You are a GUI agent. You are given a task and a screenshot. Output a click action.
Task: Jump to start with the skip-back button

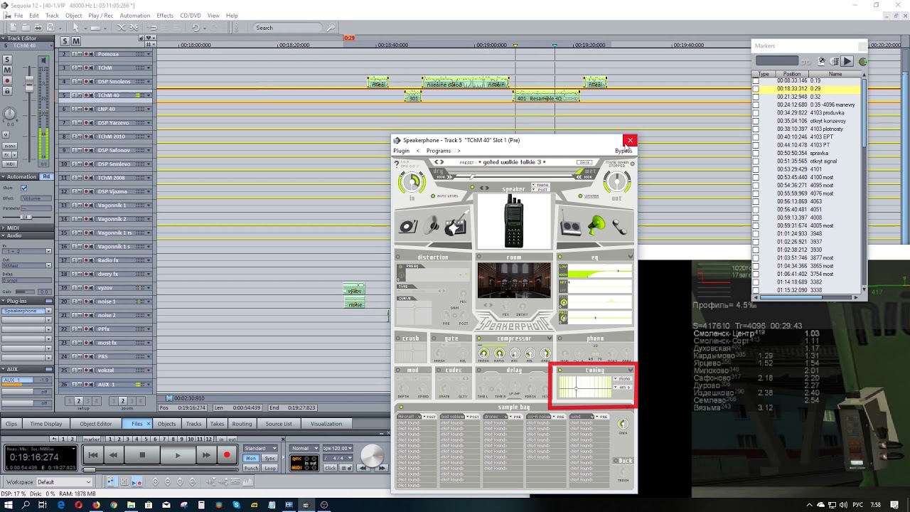click(x=92, y=455)
